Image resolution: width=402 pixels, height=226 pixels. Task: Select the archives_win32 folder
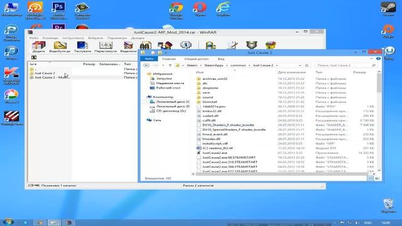pyautogui.click(x=215, y=78)
